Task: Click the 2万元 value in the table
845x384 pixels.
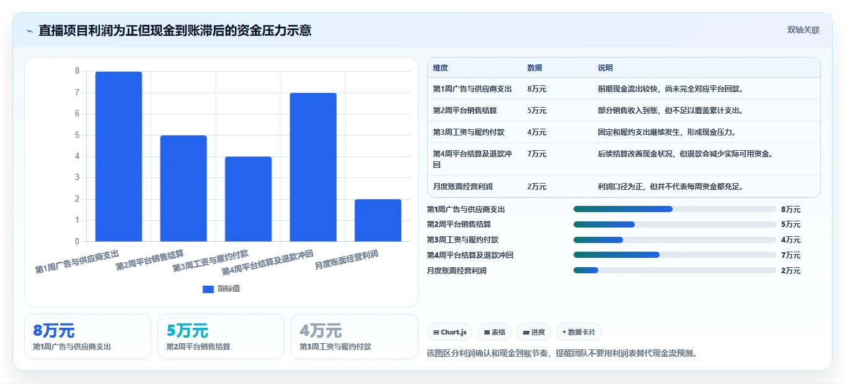Action: pos(537,186)
